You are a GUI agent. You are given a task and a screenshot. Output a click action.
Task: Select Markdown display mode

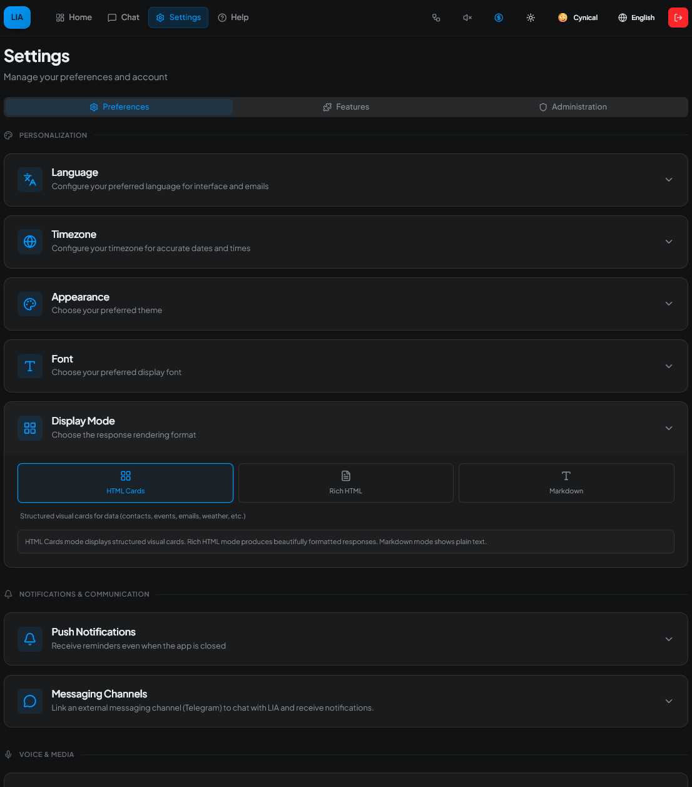coord(566,483)
